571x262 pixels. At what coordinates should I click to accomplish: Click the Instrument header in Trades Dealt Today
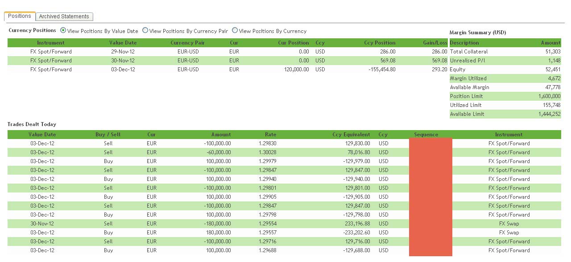509,135
